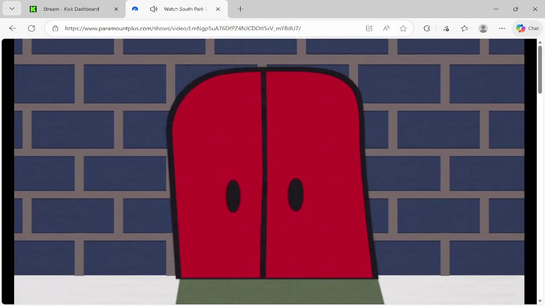Viewport: 545px width, 306px height.
Task: Close the Stream - Kick Dashboard tab
Action: point(116,9)
